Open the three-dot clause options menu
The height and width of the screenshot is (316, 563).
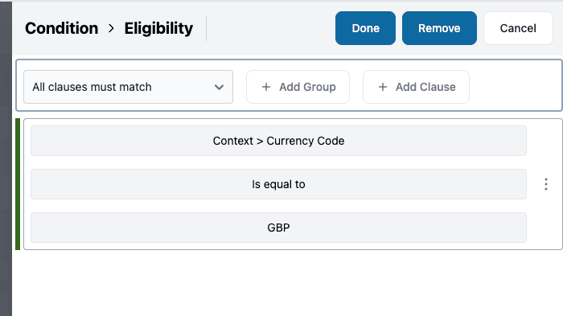pyautogui.click(x=546, y=184)
